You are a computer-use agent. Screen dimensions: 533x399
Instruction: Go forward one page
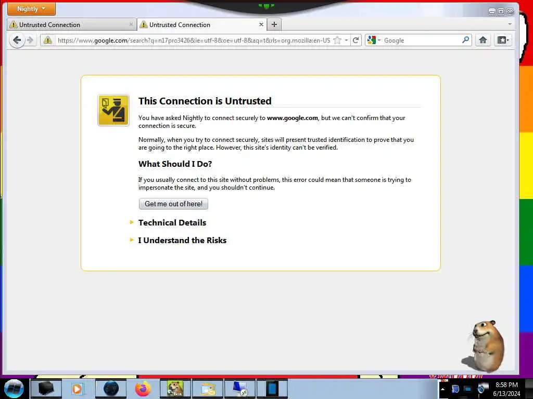pos(30,41)
